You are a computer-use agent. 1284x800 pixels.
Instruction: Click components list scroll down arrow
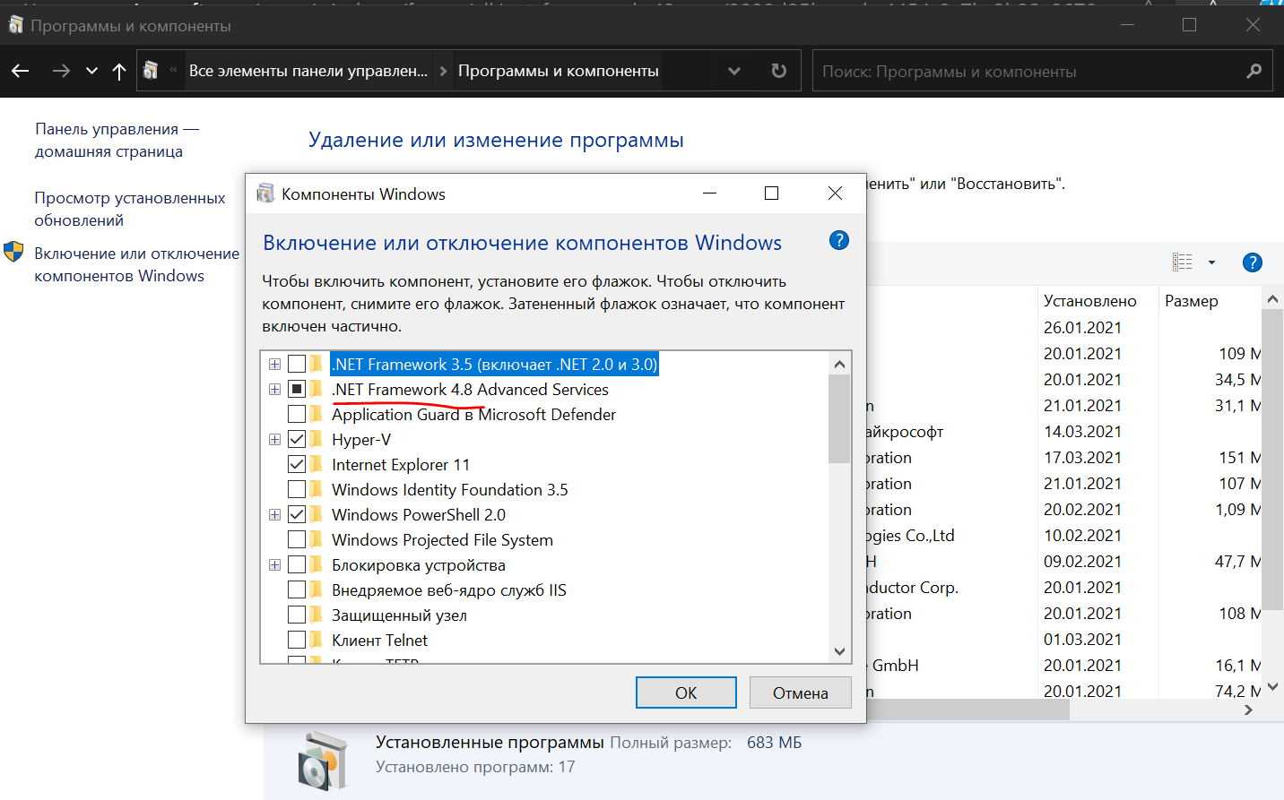839,651
